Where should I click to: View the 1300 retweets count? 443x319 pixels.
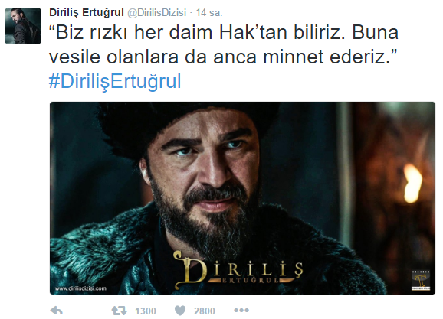(146, 311)
